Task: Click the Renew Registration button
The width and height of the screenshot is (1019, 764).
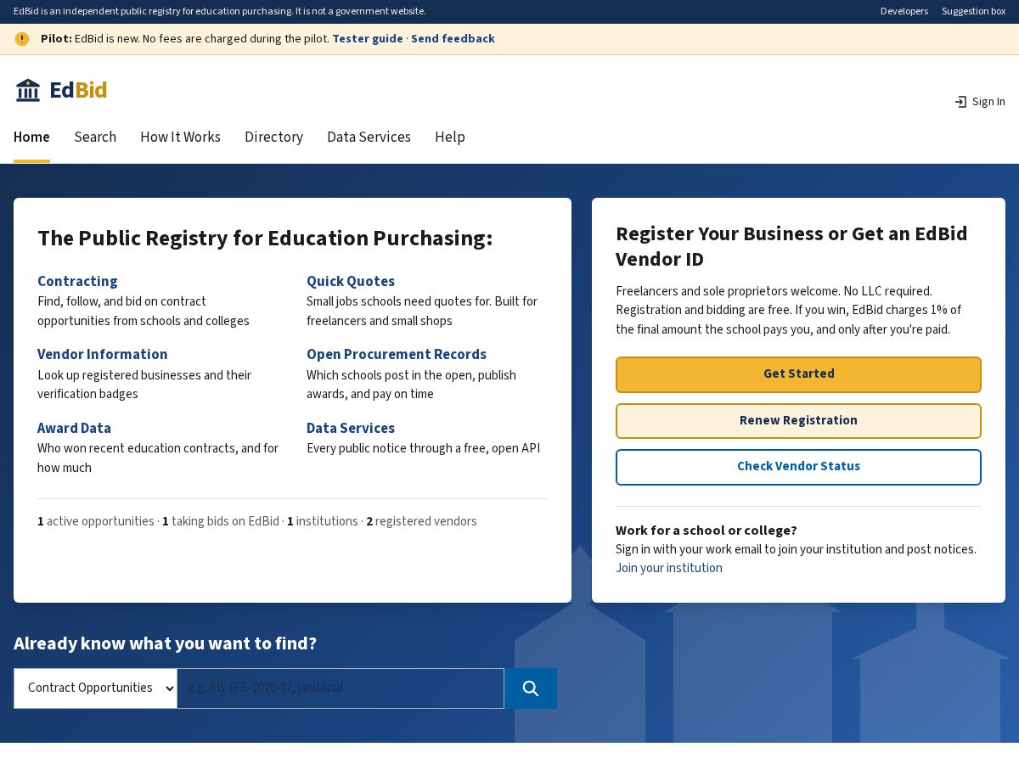Action: tap(798, 421)
